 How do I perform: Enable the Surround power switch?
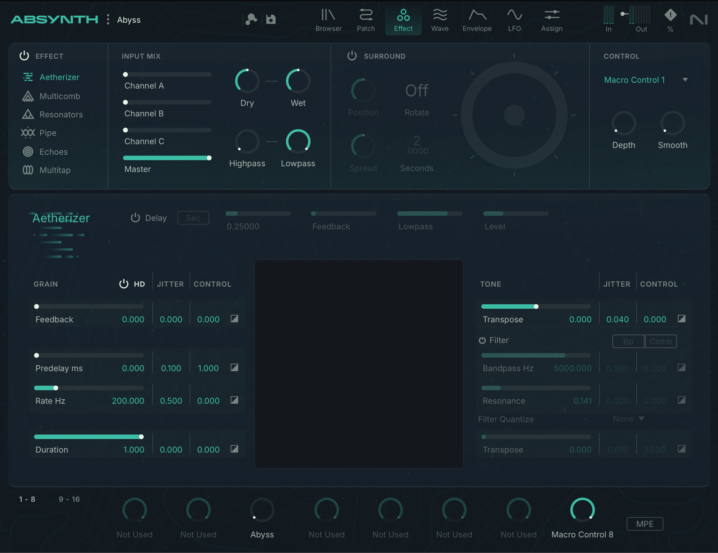tap(352, 56)
